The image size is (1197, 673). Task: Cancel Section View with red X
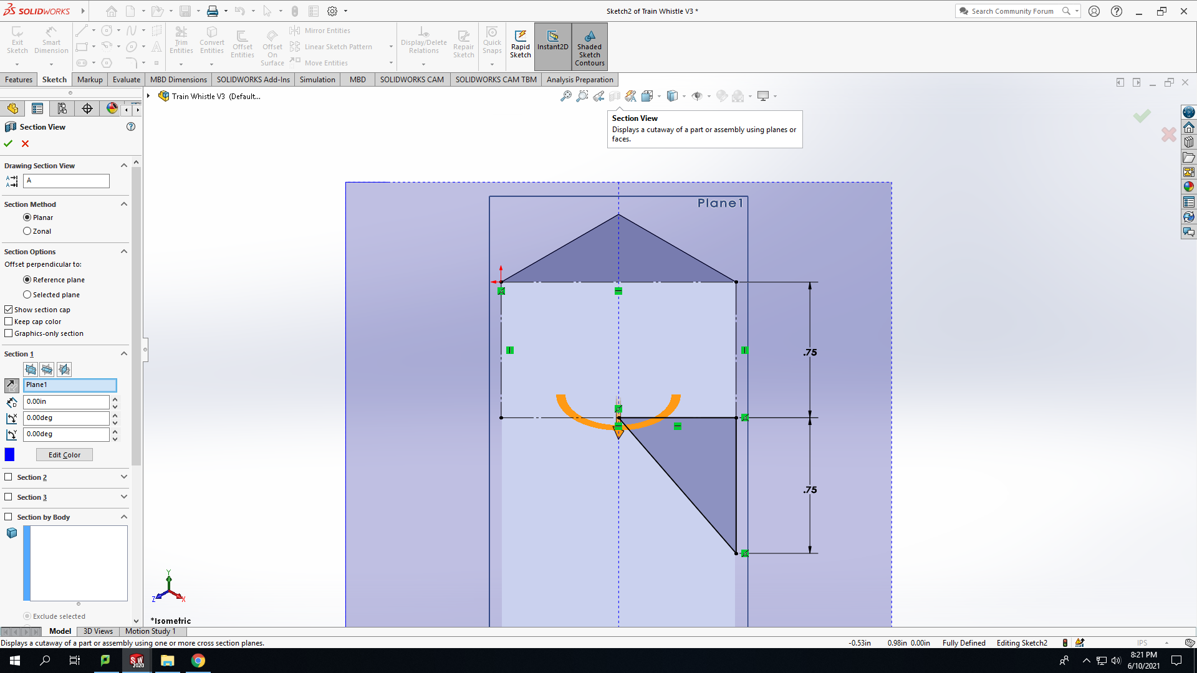(x=26, y=143)
